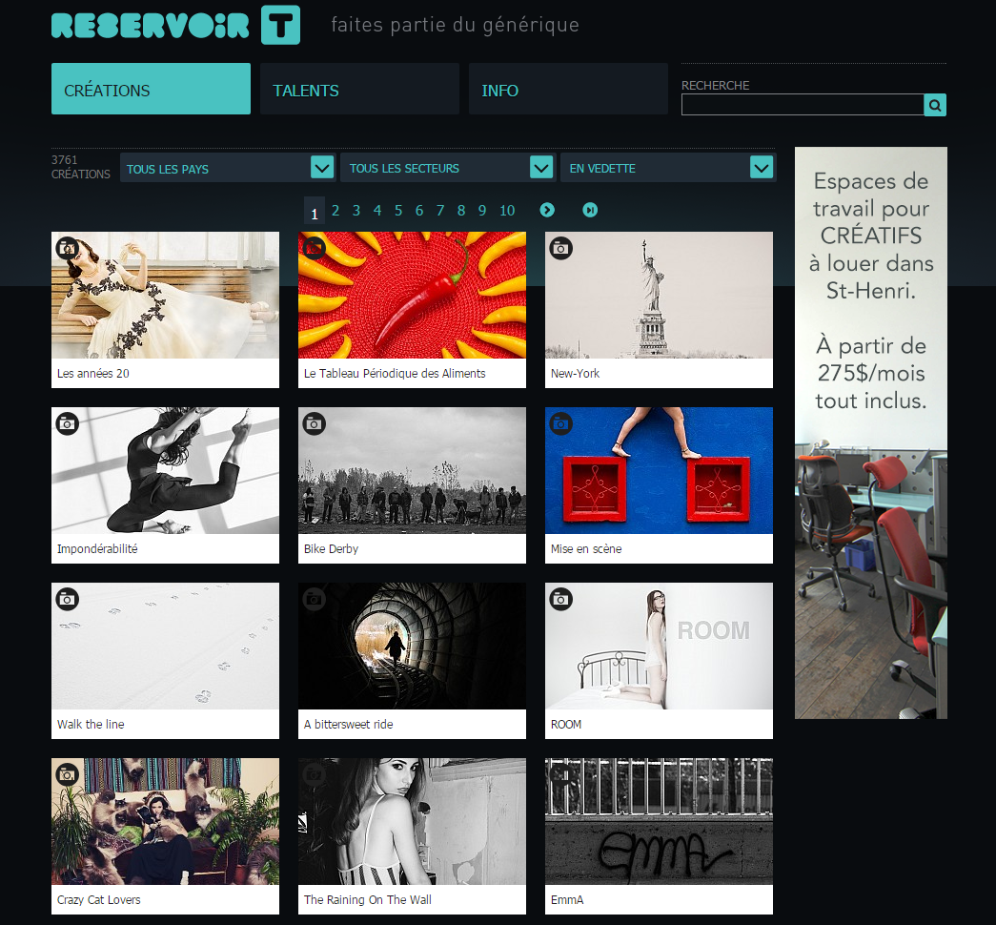
Task: Click the 'Le Tableau Périodique des Aliments' title
Action: (395, 373)
